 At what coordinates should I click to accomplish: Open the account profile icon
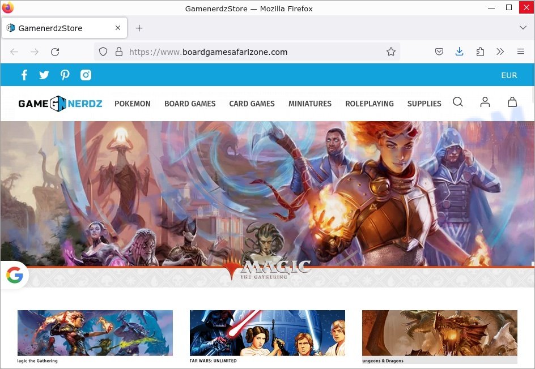485,102
